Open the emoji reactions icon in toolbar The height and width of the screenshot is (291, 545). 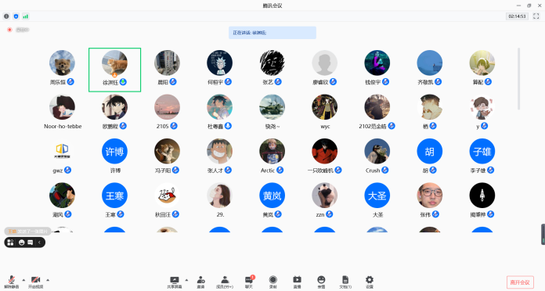click(x=321, y=282)
